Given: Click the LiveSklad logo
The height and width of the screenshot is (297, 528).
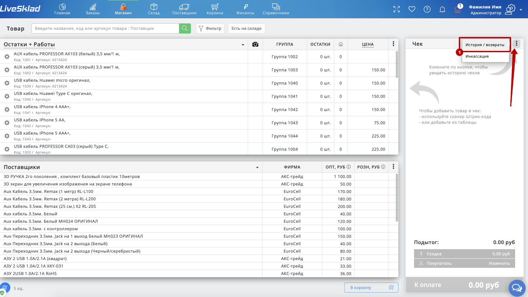Looking at the screenshot, I should [x=20, y=8].
